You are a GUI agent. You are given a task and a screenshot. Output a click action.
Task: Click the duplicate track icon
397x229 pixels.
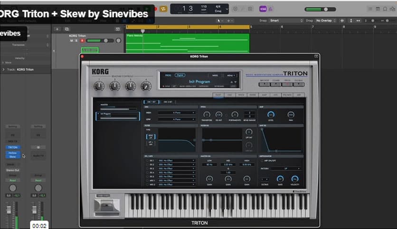(x=67, y=29)
